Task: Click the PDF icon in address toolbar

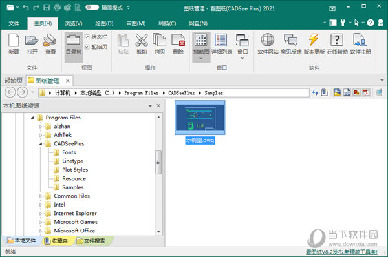Action: tap(366, 93)
